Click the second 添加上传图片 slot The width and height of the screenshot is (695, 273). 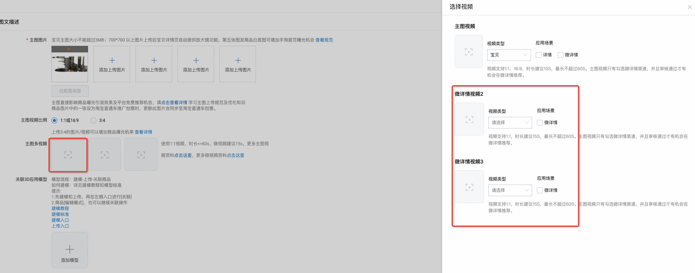pos(154,64)
